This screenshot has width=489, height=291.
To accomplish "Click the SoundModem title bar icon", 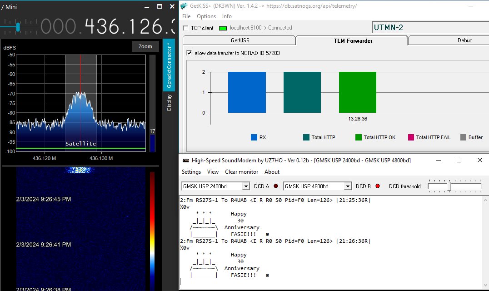I will coord(186,161).
